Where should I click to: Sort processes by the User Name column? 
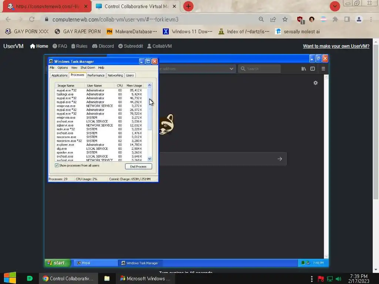click(x=99, y=85)
